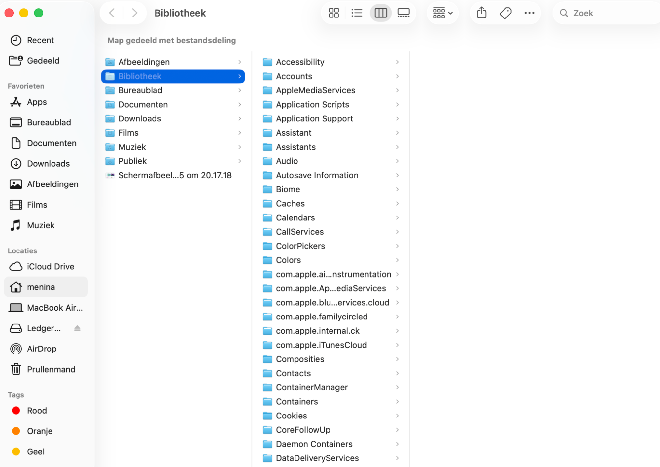Navigate back using the back arrow
This screenshot has height=467, width=660.
[x=112, y=13]
